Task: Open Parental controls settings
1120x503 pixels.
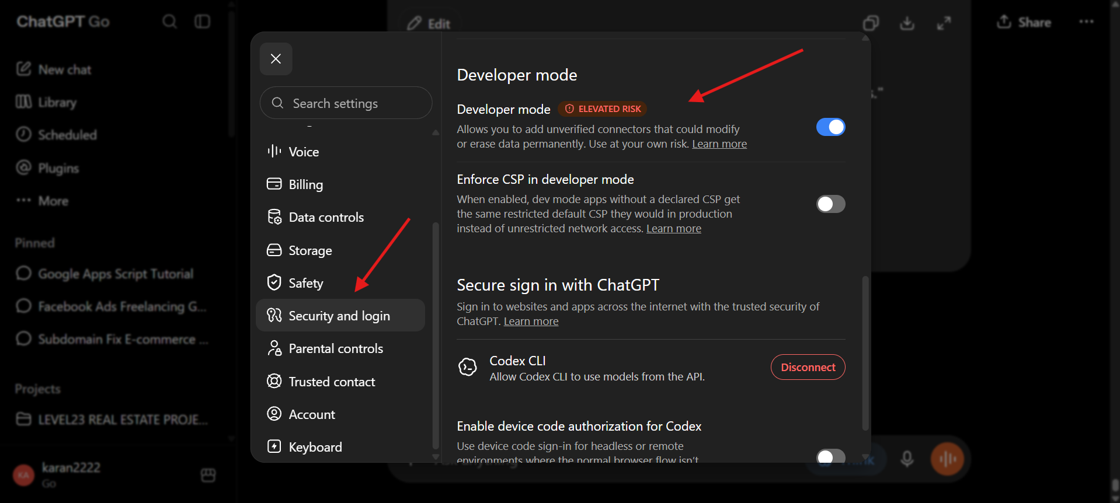Action: (340, 348)
